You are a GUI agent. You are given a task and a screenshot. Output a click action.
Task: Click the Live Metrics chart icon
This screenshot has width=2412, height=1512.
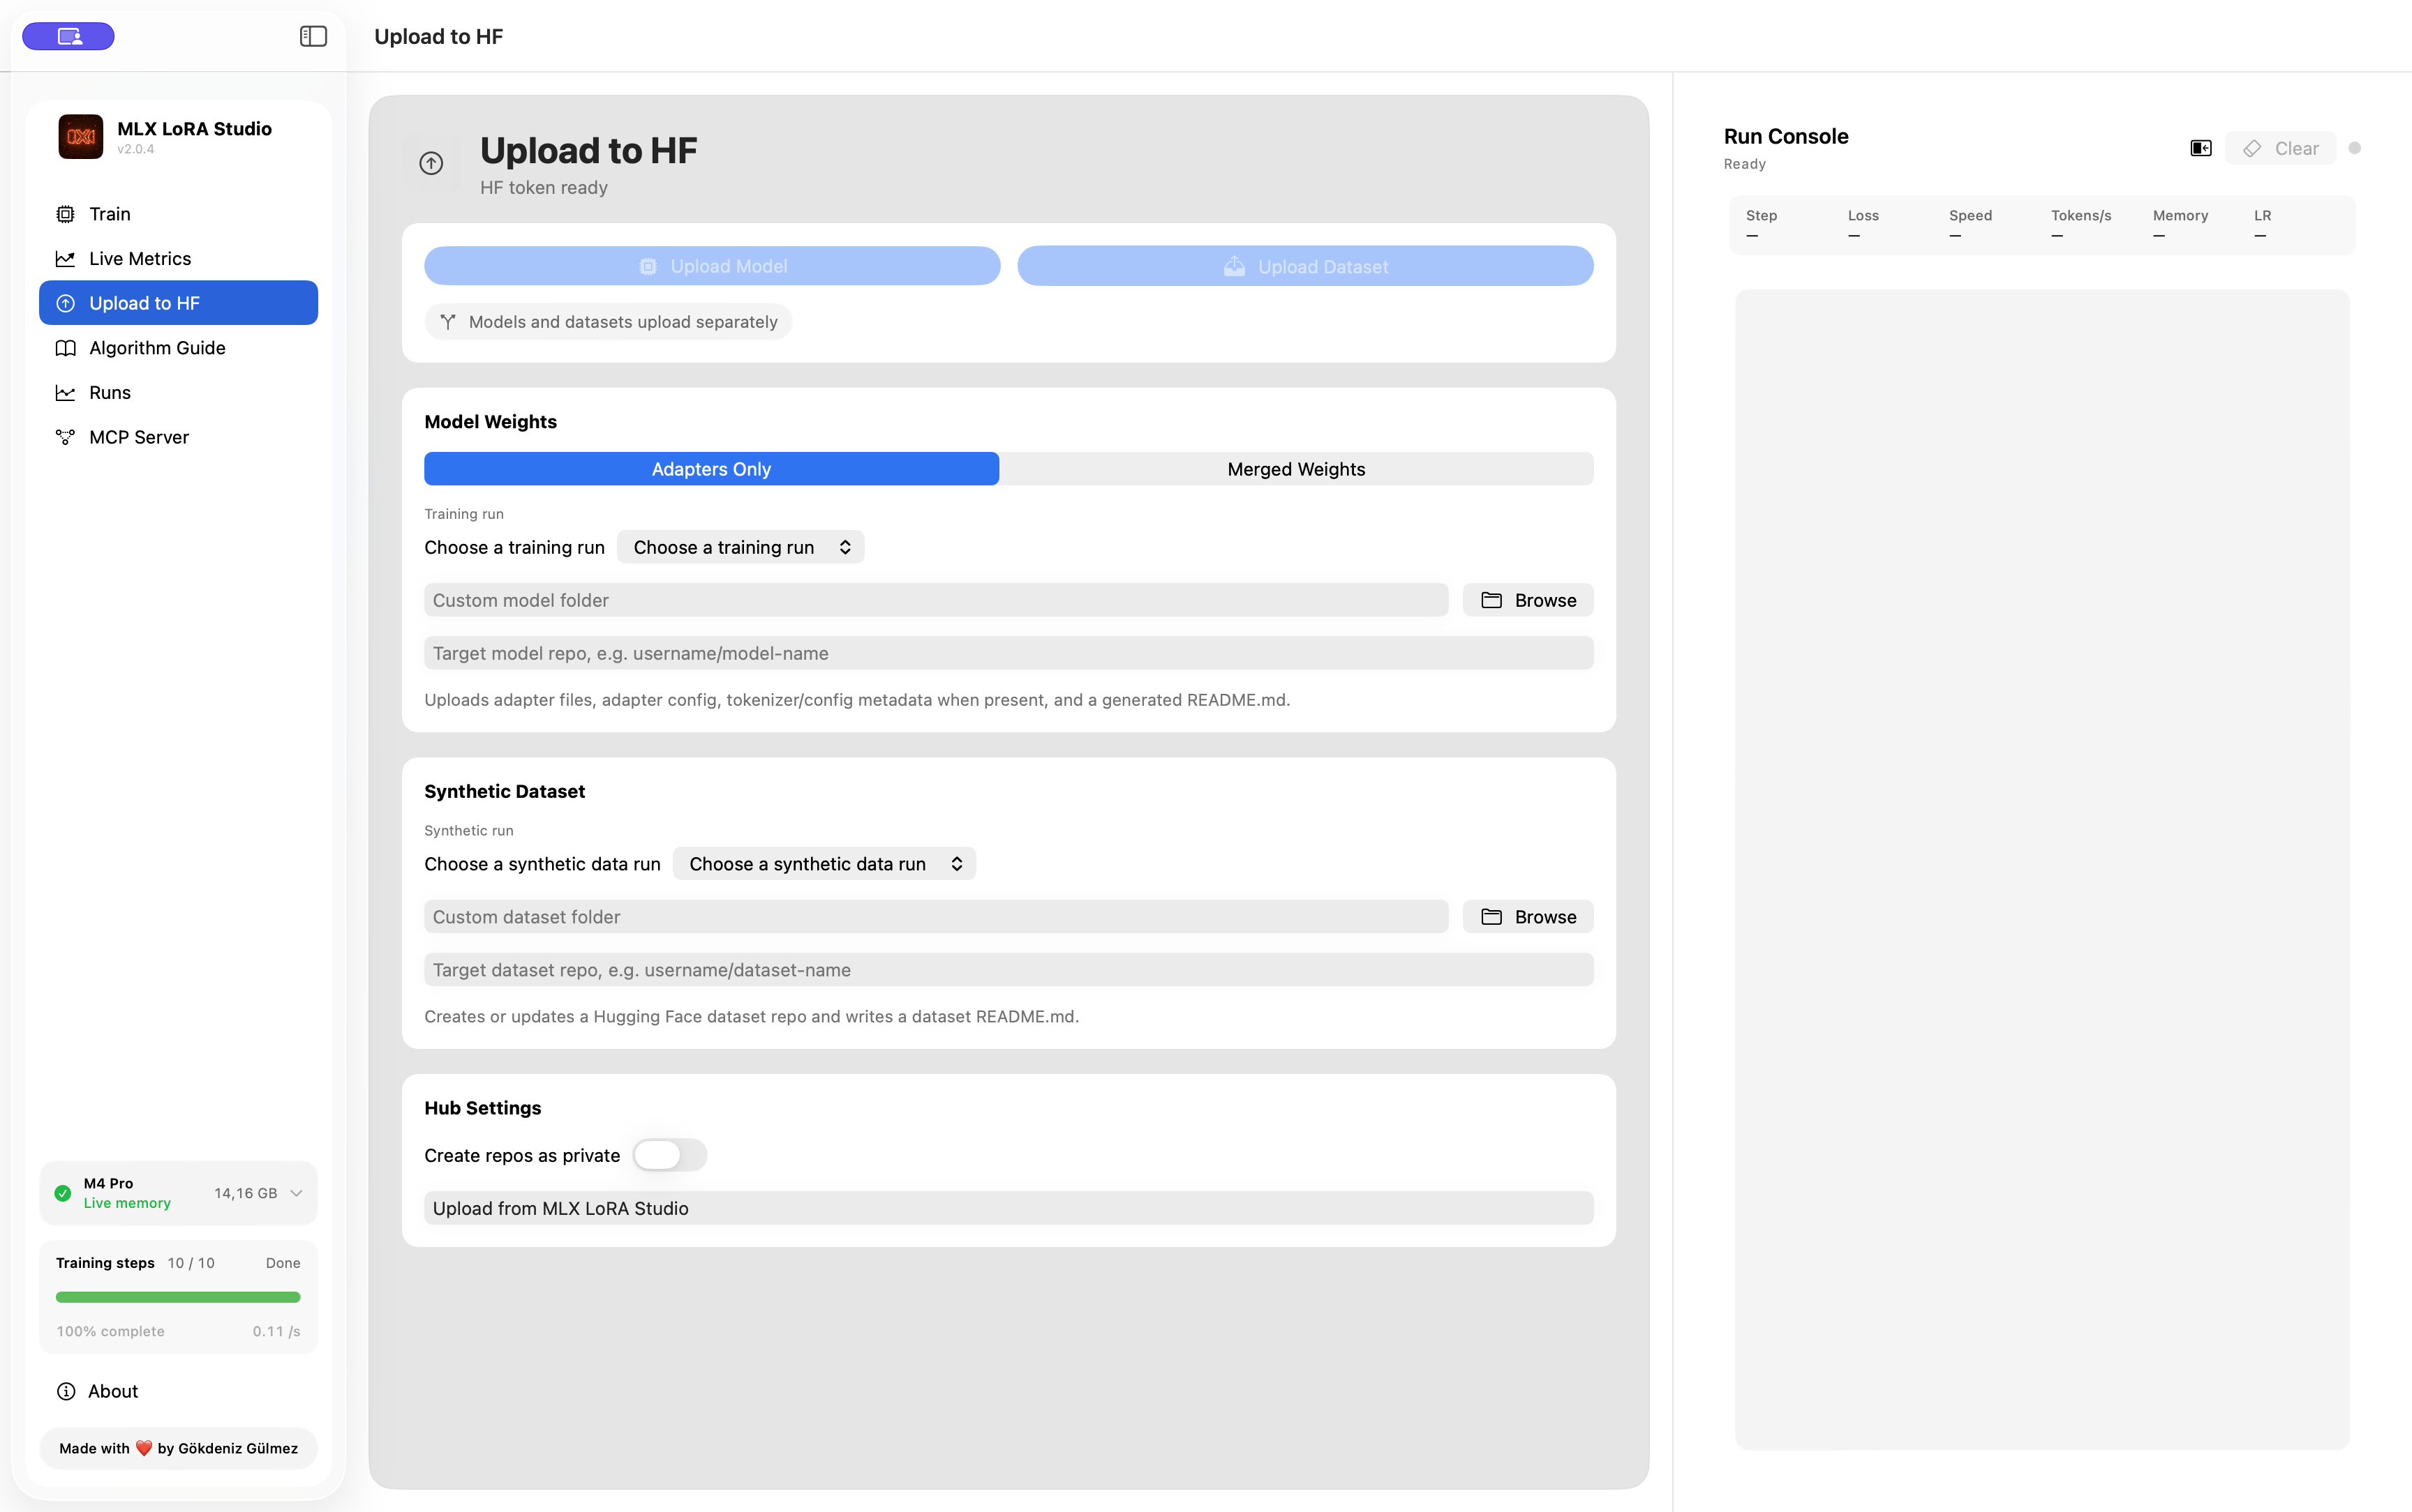(65, 259)
